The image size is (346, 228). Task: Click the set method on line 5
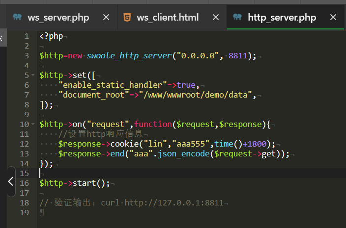point(80,76)
